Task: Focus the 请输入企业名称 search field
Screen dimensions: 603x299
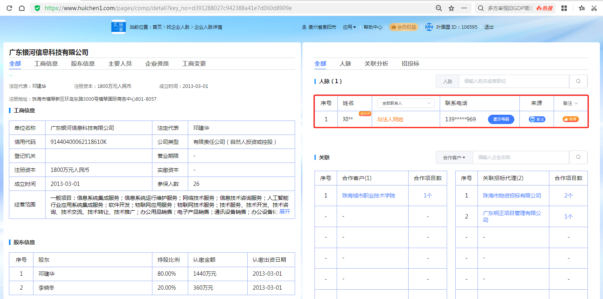Action: tap(521, 157)
